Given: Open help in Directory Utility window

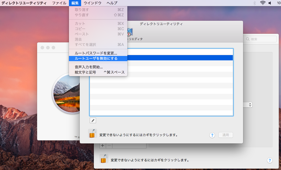Looking at the screenshot, I should coord(212,135).
